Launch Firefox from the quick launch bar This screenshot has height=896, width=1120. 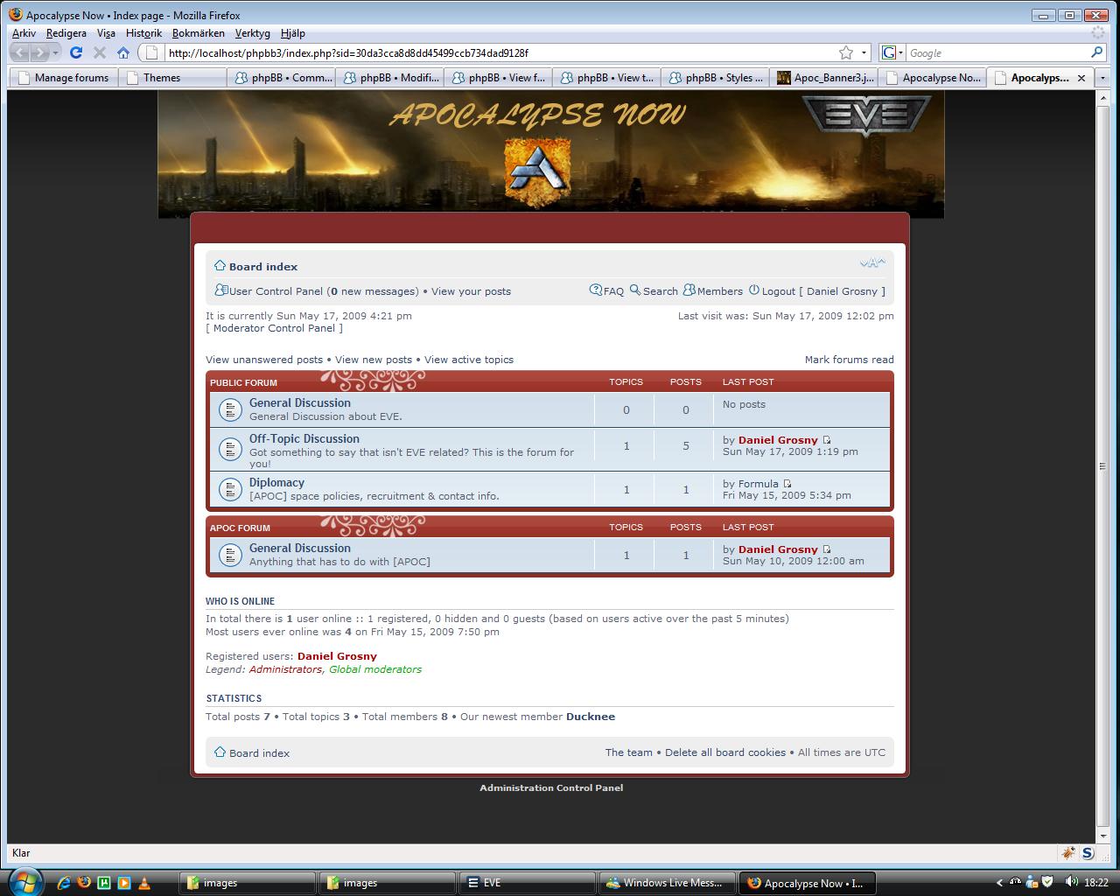click(84, 883)
